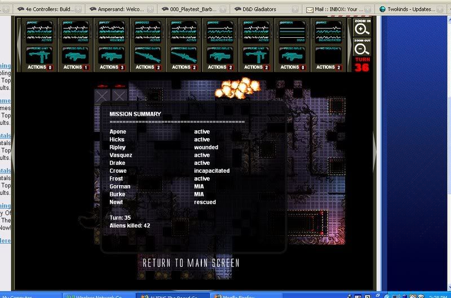The width and height of the screenshot is (451, 298).
Task: Open Crowe's incapacitated vitals monitor
Action: tap(220, 32)
